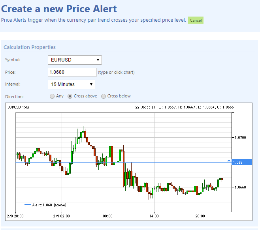Screen dimensions: 260x230
Task: Click the Price input field showing 1.0680
Action: tap(72, 72)
